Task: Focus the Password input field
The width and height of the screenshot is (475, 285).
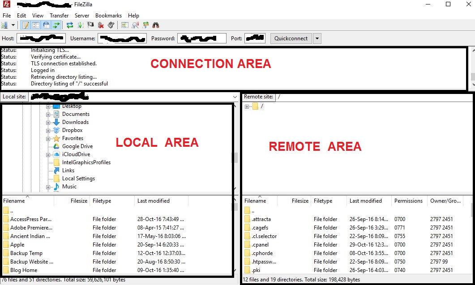Action: (x=202, y=38)
